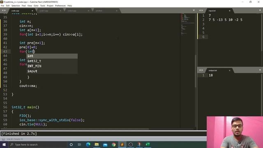Toggle side bar icon in status bar
The width and height of the screenshot is (263, 148).
pyautogui.click(x=3, y=139)
